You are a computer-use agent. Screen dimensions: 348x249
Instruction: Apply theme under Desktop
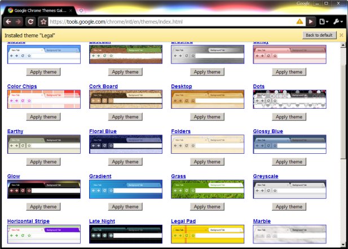click(207, 117)
